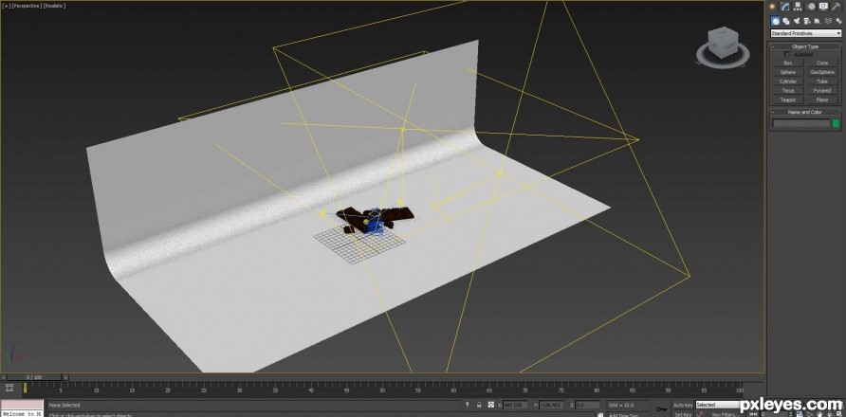Image resolution: width=846 pixels, height=417 pixels.
Task: Toggle the Auto Key button
Action: pyautogui.click(x=682, y=405)
